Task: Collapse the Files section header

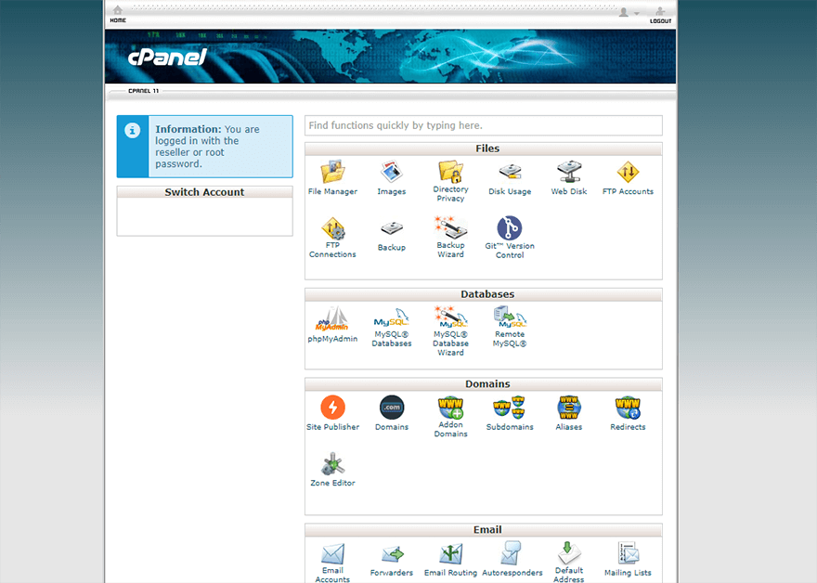Action: pyautogui.click(x=484, y=149)
